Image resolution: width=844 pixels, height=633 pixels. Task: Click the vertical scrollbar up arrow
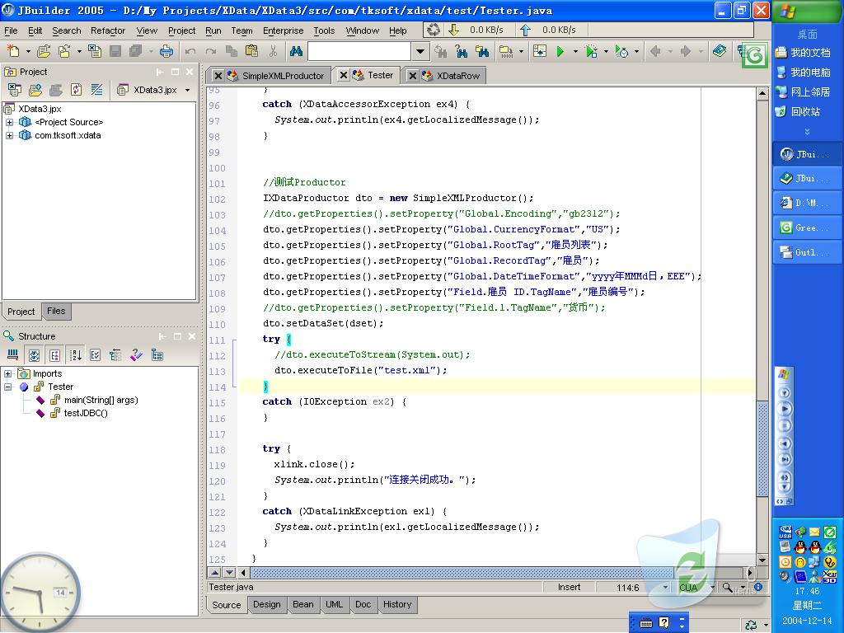tap(762, 94)
